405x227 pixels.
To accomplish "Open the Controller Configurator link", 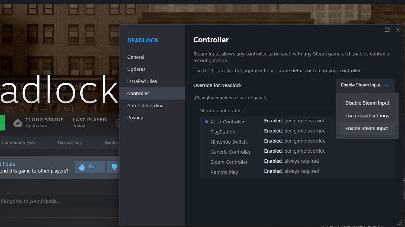I will (x=237, y=71).
